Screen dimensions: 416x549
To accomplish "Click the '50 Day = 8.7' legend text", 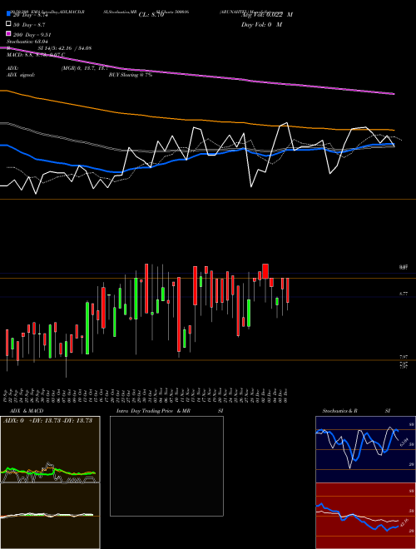I will click(29, 25).
